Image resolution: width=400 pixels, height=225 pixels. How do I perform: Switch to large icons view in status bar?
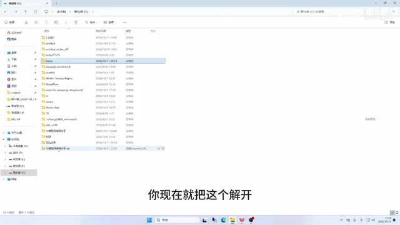pyautogui.click(x=397, y=212)
